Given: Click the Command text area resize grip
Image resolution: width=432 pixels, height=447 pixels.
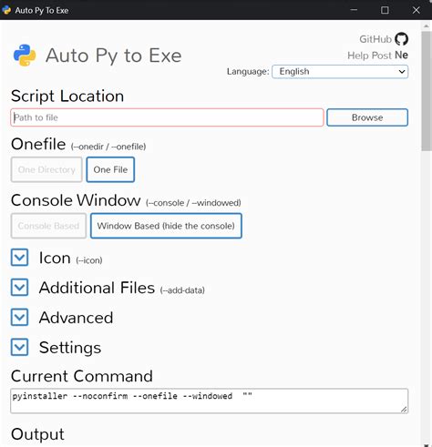Looking at the screenshot, I should [x=404, y=410].
